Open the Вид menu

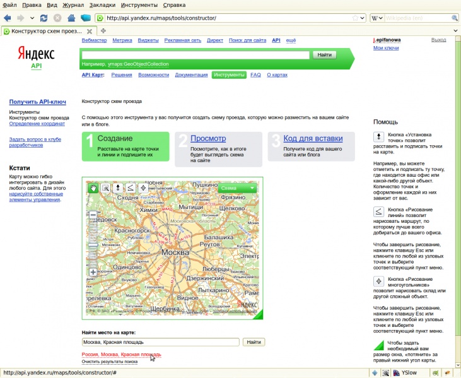click(52, 5)
